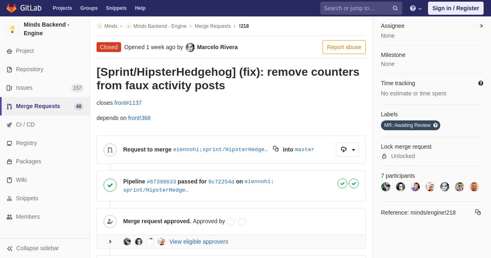This screenshot has width=491, height=258.
Task: Collapse the right sidebar with double chevron
Action: (x=481, y=26)
